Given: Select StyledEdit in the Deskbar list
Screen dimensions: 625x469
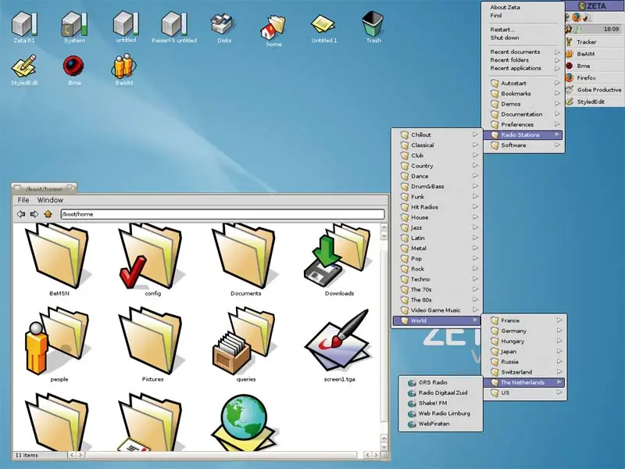Looking at the screenshot, I should (x=595, y=102).
